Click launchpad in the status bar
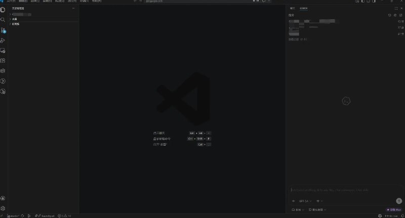 [x=45, y=216]
